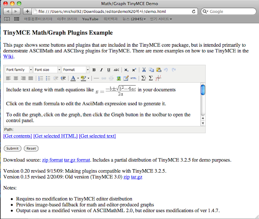Toggle underline formatting

(x=108, y=70)
